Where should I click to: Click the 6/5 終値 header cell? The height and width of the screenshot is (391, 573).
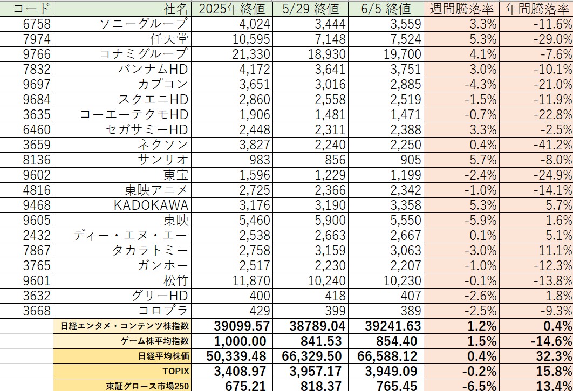pos(386,9)
